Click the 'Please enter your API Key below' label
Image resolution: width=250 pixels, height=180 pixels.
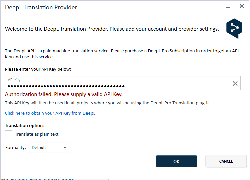point(38,69)
